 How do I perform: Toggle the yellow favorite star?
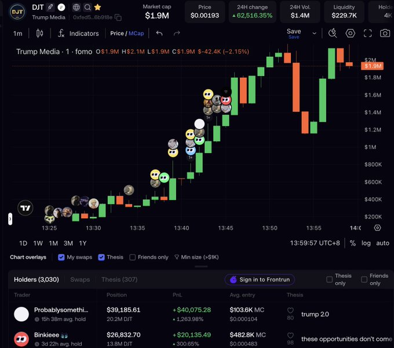(x=97, y=8)
